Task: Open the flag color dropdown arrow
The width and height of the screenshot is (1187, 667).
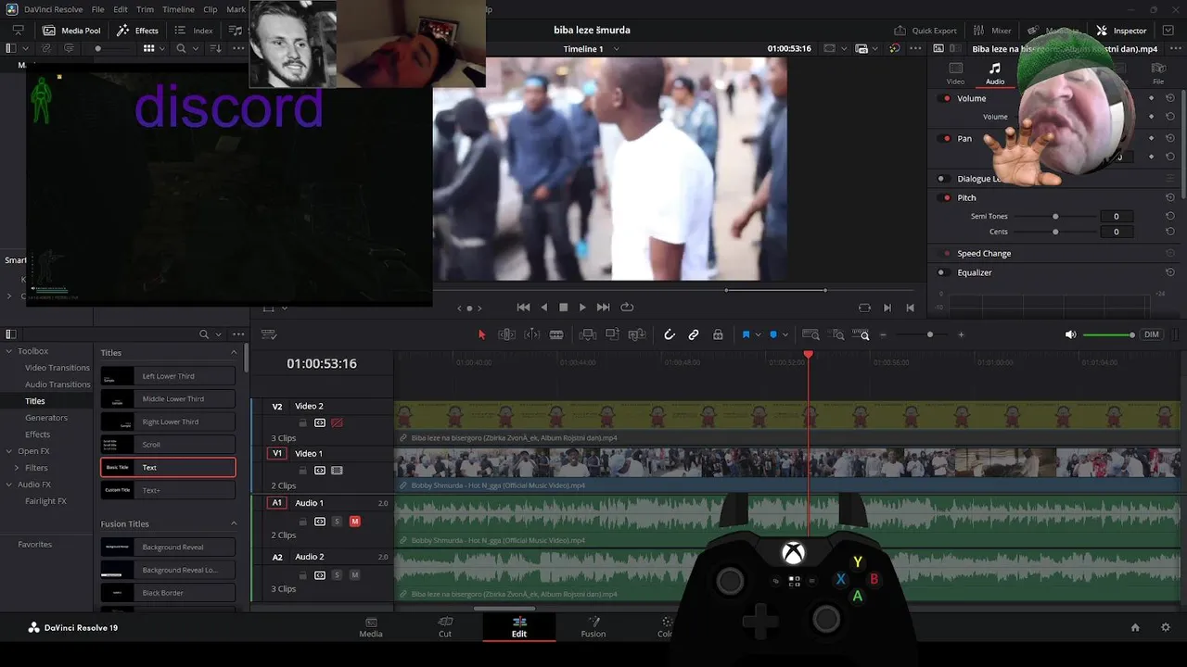Action: [x=758, y=334]
